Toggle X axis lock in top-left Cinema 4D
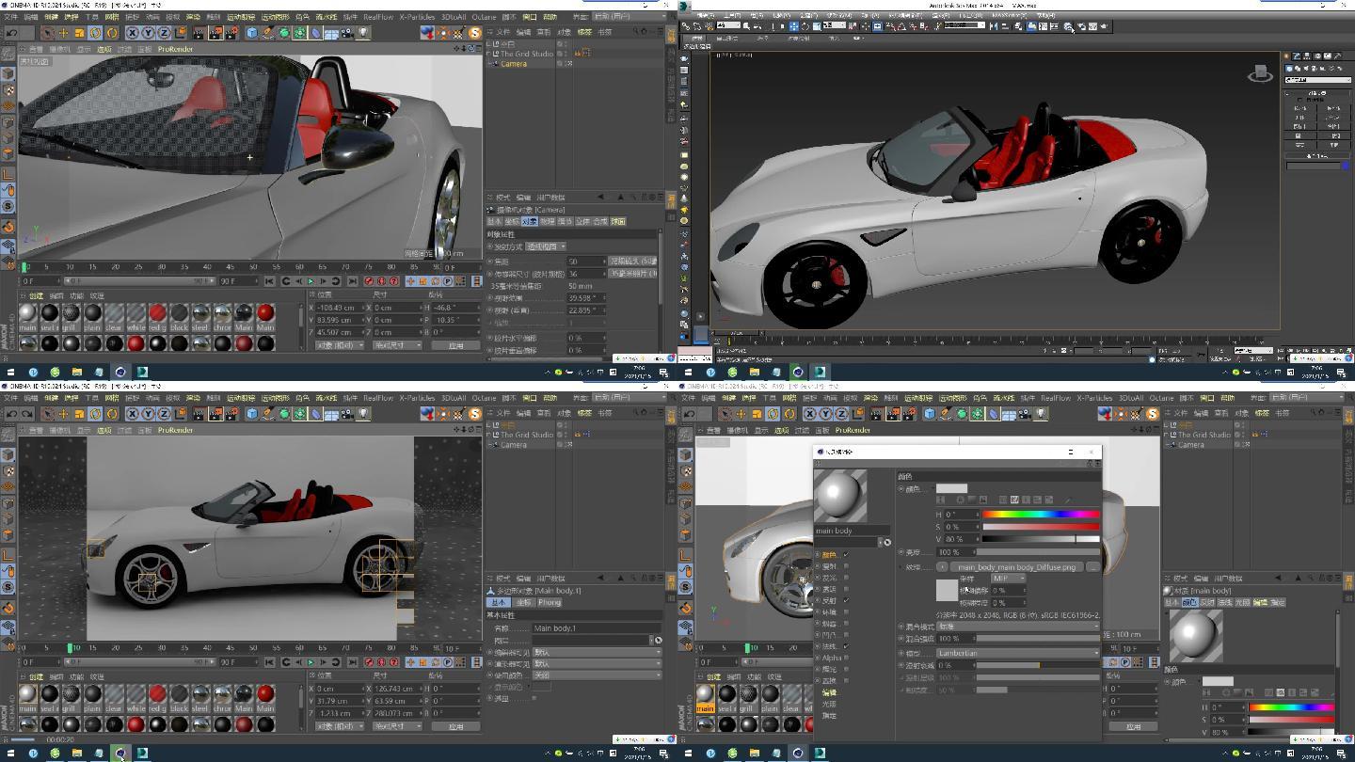Viewport: 1355px width, 762px height. pos(133,33)
